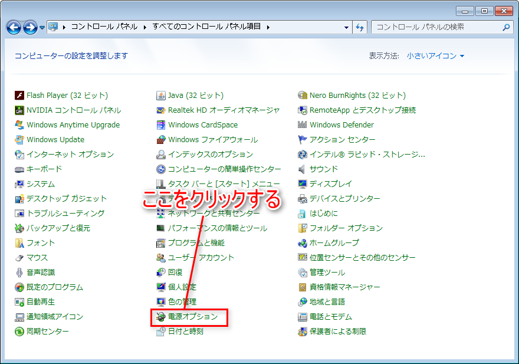Click the Windows Anytime Upgrade icon
The width and height of the screenshot is (519, 364).
19,125
